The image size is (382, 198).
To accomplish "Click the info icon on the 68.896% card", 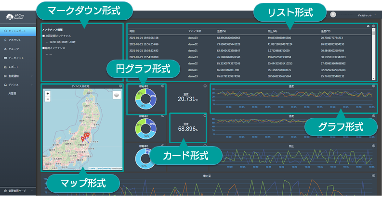I will coord(205,116).
